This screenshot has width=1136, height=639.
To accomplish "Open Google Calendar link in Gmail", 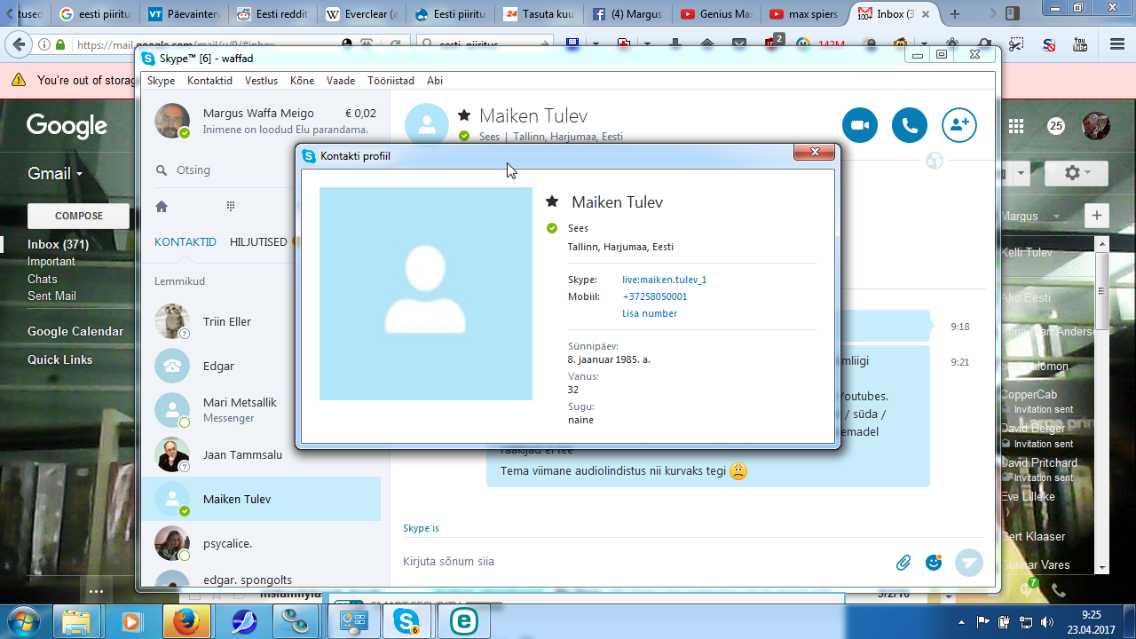I will pos(75,331).
